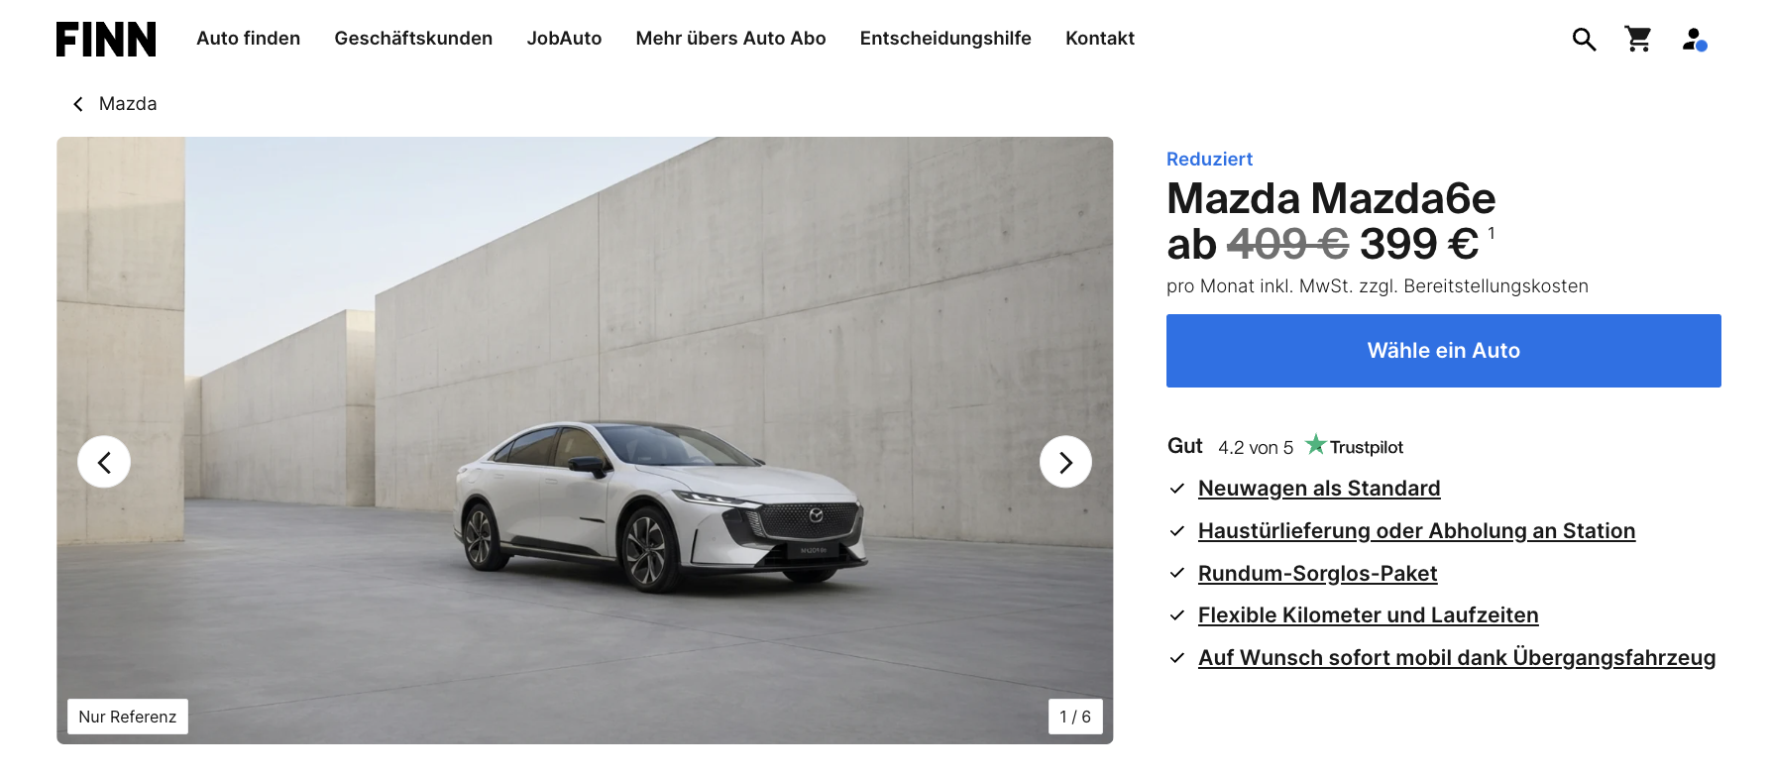Screen dimensions: 1770x777
Task: Open the Kontakt page
Action: pyautogui.click(x=1100, y=39)
